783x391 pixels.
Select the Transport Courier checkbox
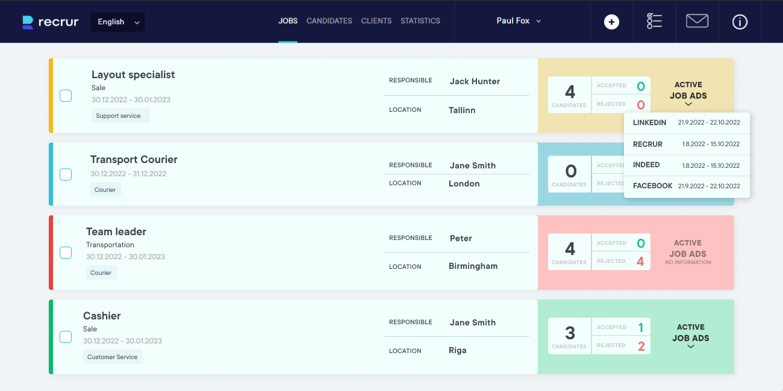click(66, 174)
